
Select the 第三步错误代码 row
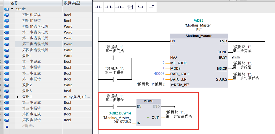point(35,44)
